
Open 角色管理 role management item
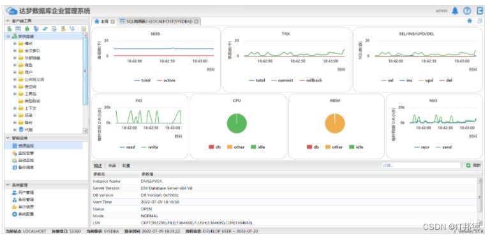(23, 199)
